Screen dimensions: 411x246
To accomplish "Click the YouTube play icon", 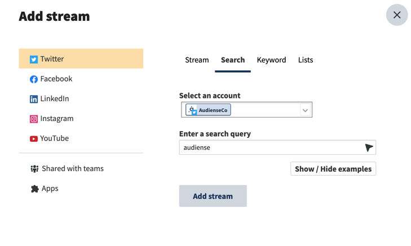I will click(x=34, y=138).
